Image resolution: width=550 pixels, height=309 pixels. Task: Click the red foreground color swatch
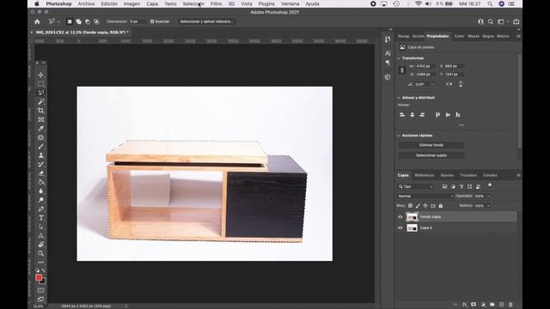pos(39,277)
